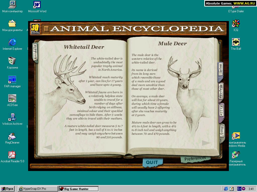Turn to the next encyclopedia page arrow
The image size is (257, 192).
coord(206,143)
